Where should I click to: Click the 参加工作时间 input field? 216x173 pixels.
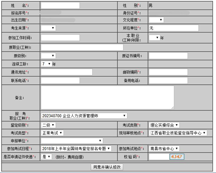[60, 38]
